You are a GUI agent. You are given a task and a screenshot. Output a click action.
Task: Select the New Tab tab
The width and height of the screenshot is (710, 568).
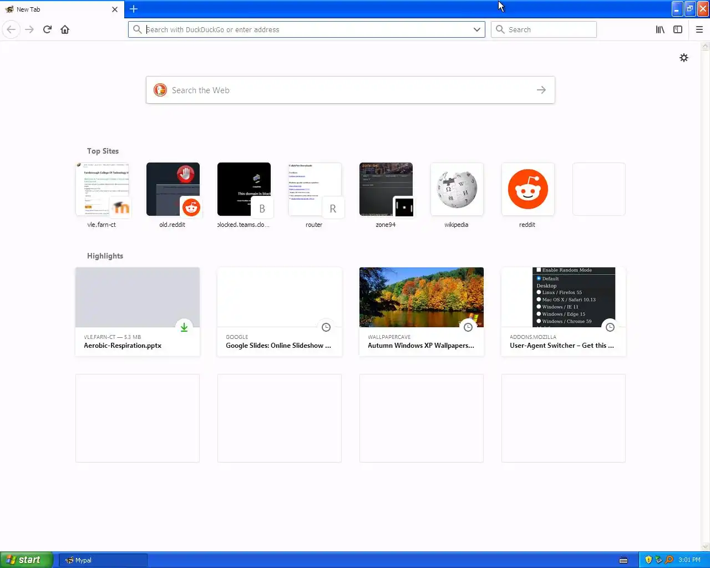pos(62,9)
